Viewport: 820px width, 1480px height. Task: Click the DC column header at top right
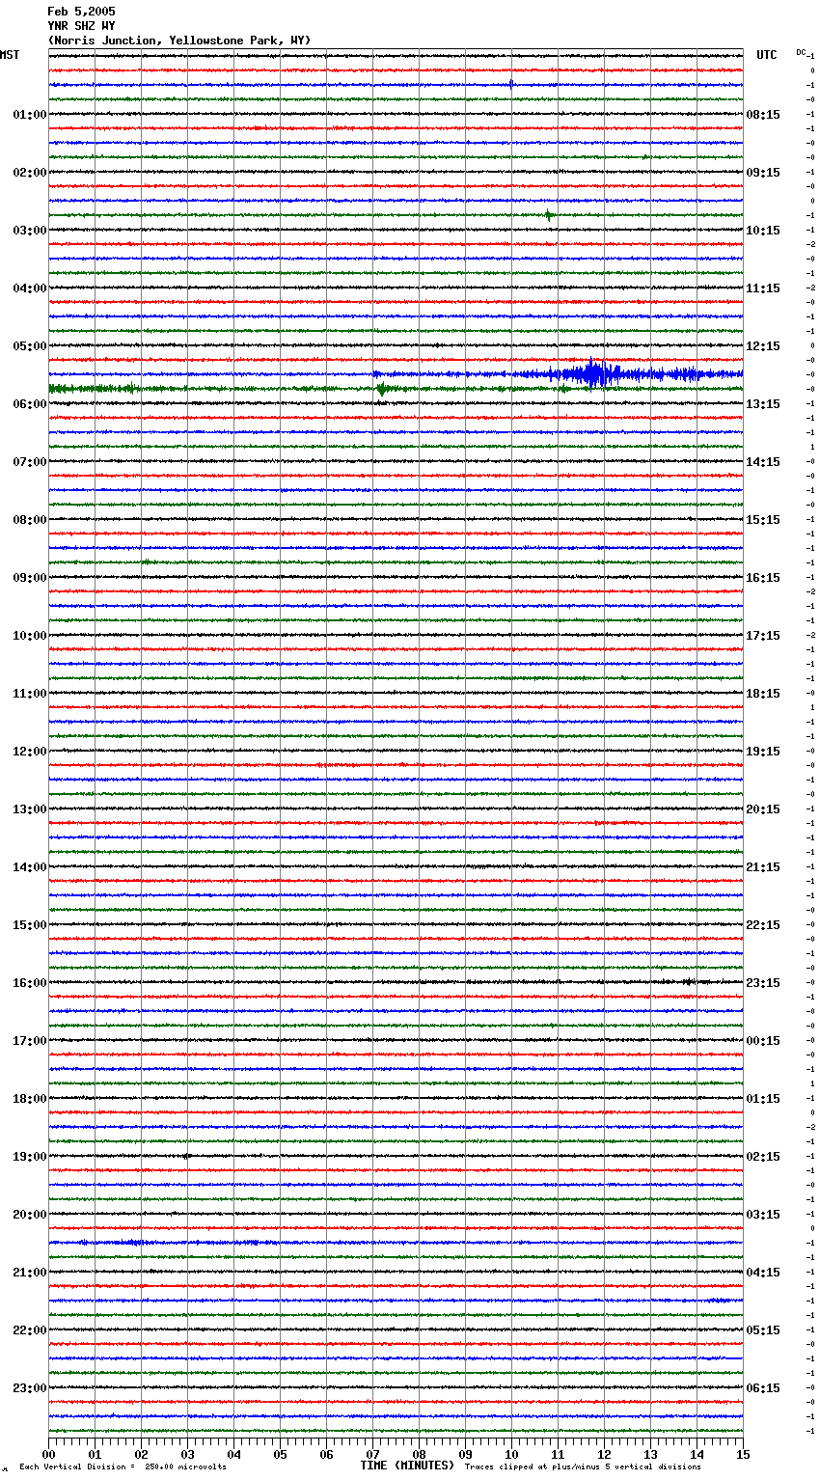coord(801,52)
